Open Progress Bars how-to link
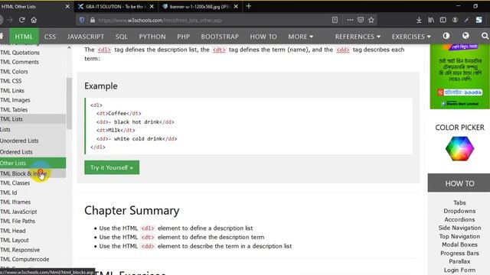 459,253
